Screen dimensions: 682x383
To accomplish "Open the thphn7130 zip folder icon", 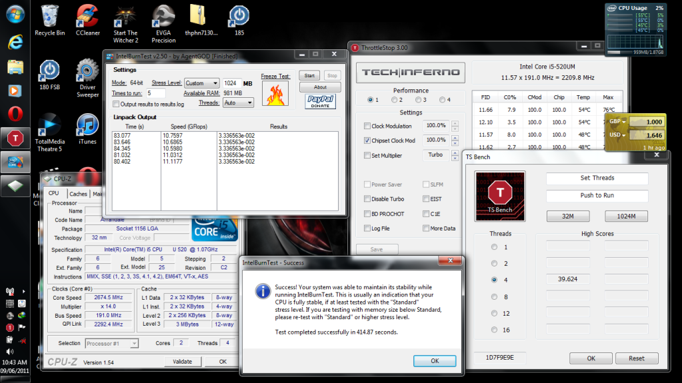I will point(201,20).
